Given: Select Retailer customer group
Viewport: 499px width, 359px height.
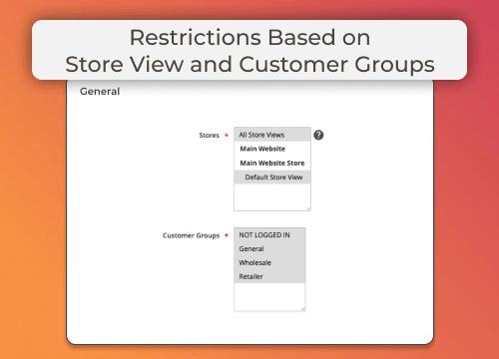Looking at the screenshot, I should pos(269,276).
